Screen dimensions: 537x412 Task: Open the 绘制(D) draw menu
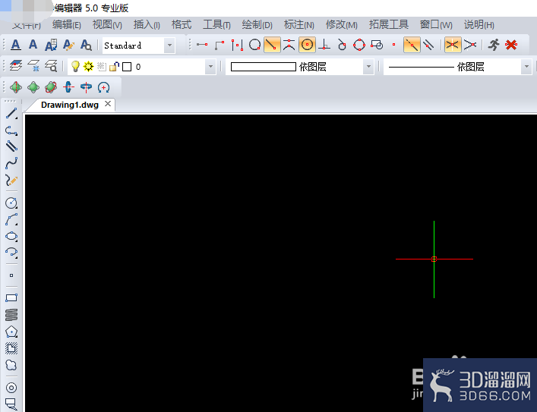(x=257, y=24)
